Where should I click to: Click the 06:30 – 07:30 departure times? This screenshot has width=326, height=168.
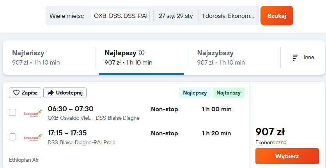pos(71,108)
